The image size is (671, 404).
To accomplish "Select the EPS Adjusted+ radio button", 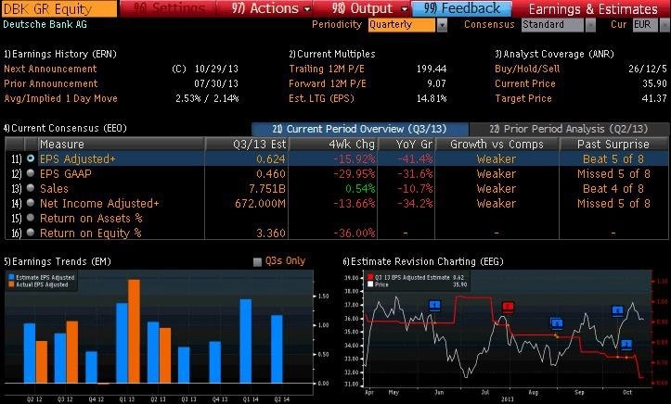I will pos(31,158).
